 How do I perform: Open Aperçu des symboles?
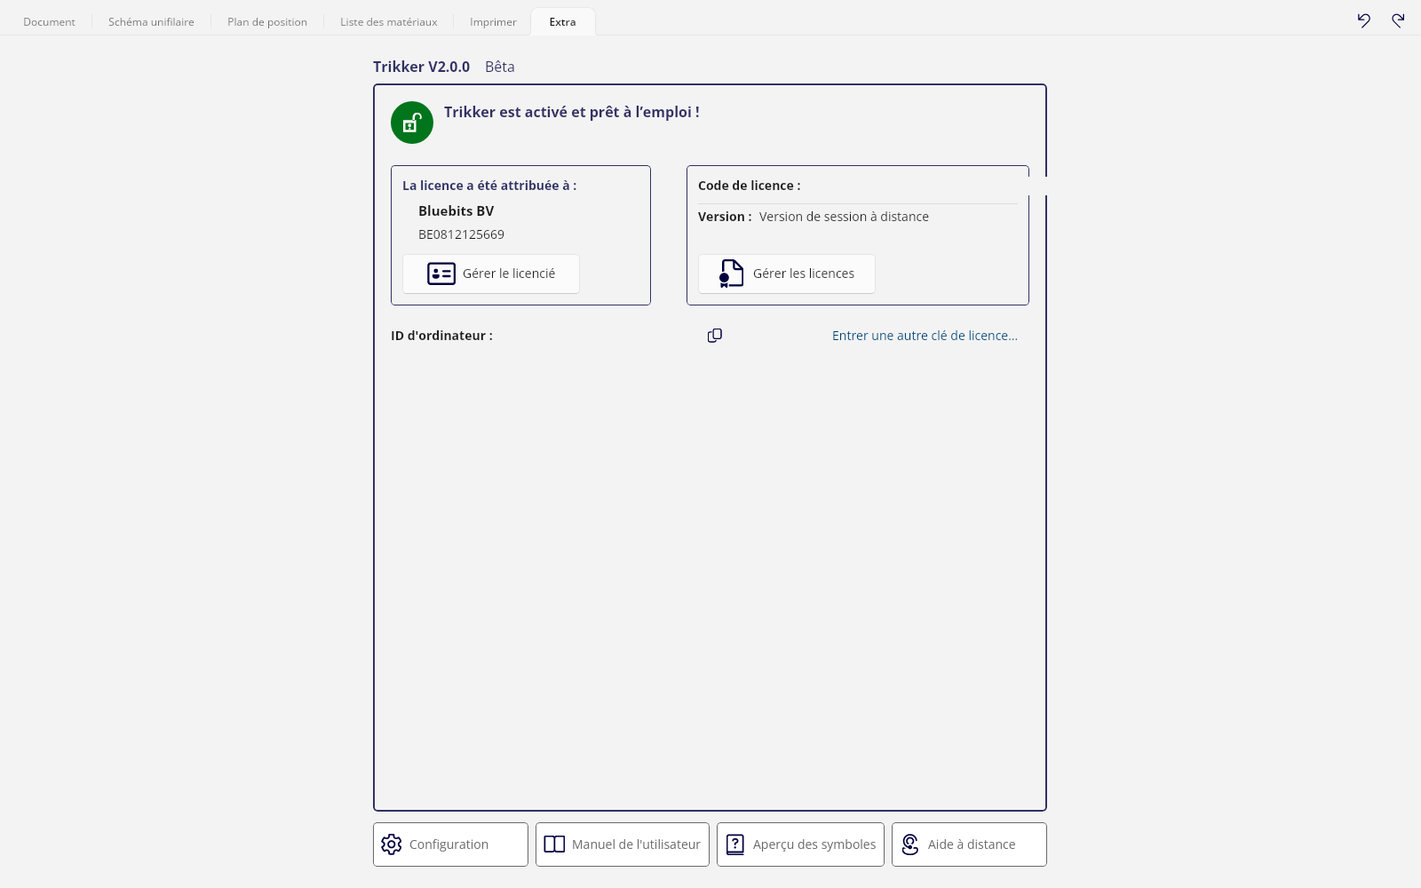click(800, 844)
